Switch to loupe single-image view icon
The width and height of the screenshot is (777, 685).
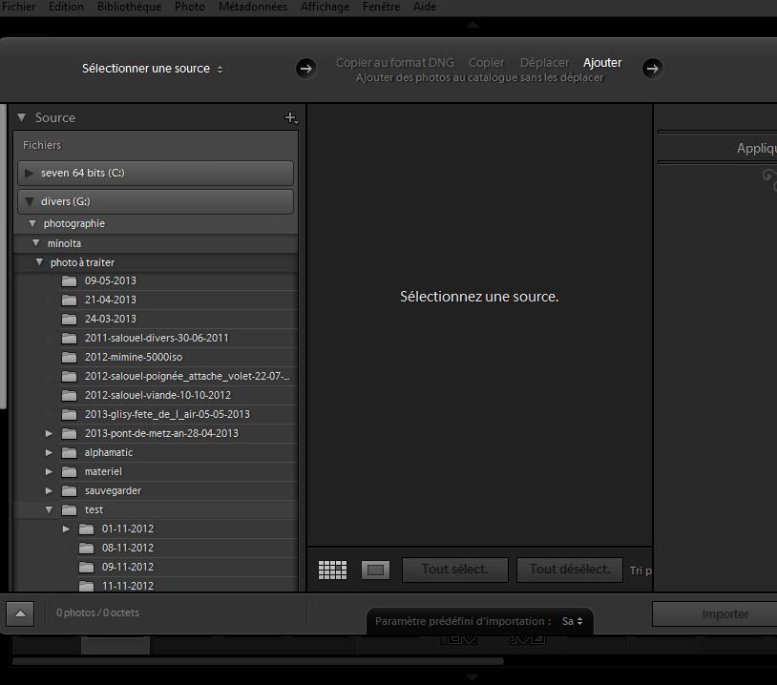(376, 571)
